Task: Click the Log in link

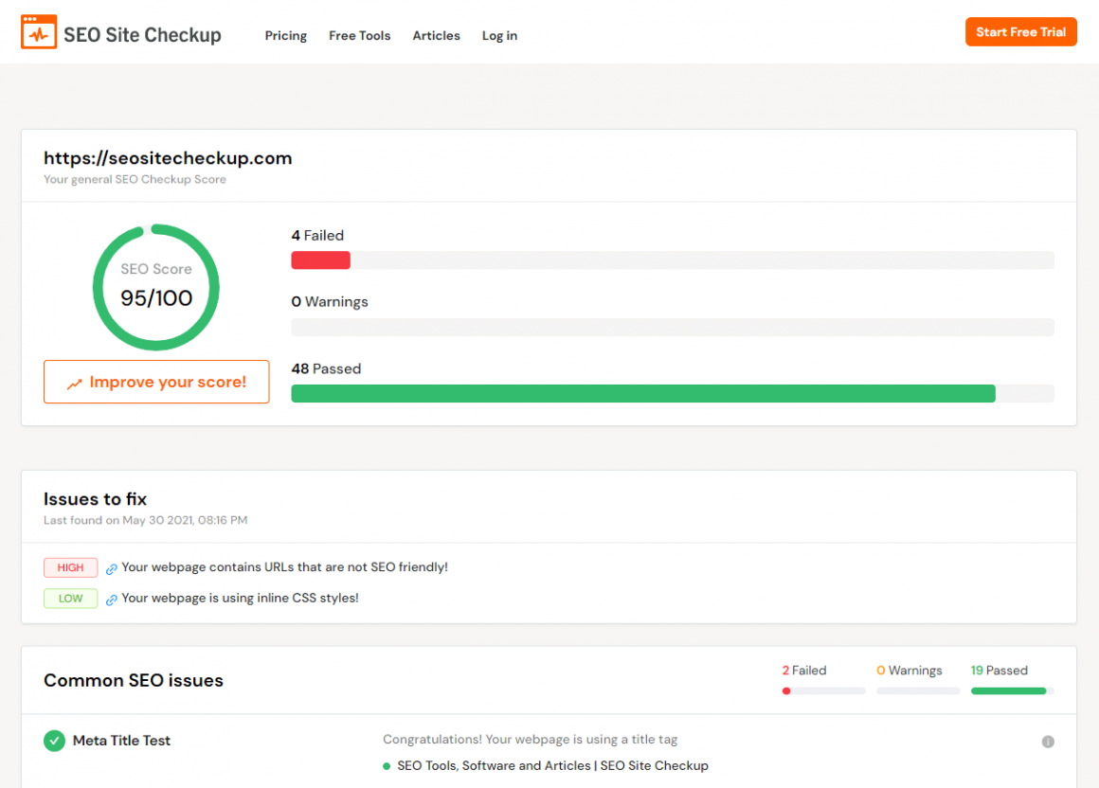Action: [499, 36]
